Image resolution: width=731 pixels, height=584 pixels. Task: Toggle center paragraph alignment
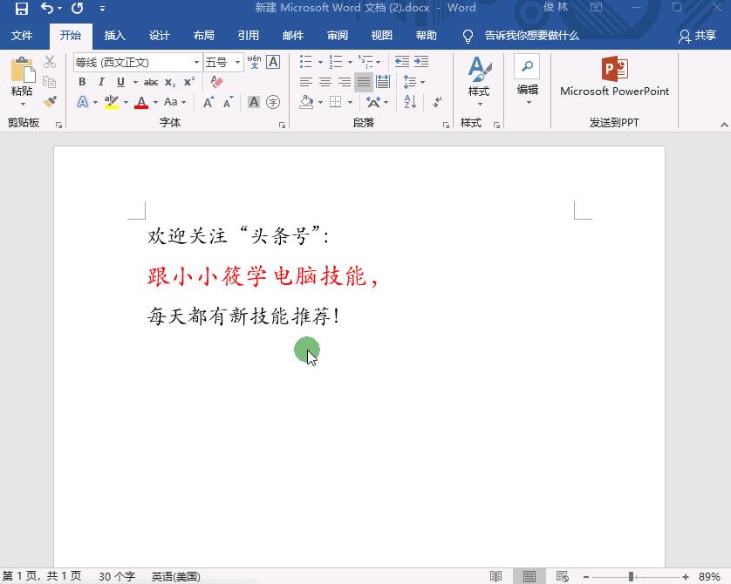click(324, 82)
